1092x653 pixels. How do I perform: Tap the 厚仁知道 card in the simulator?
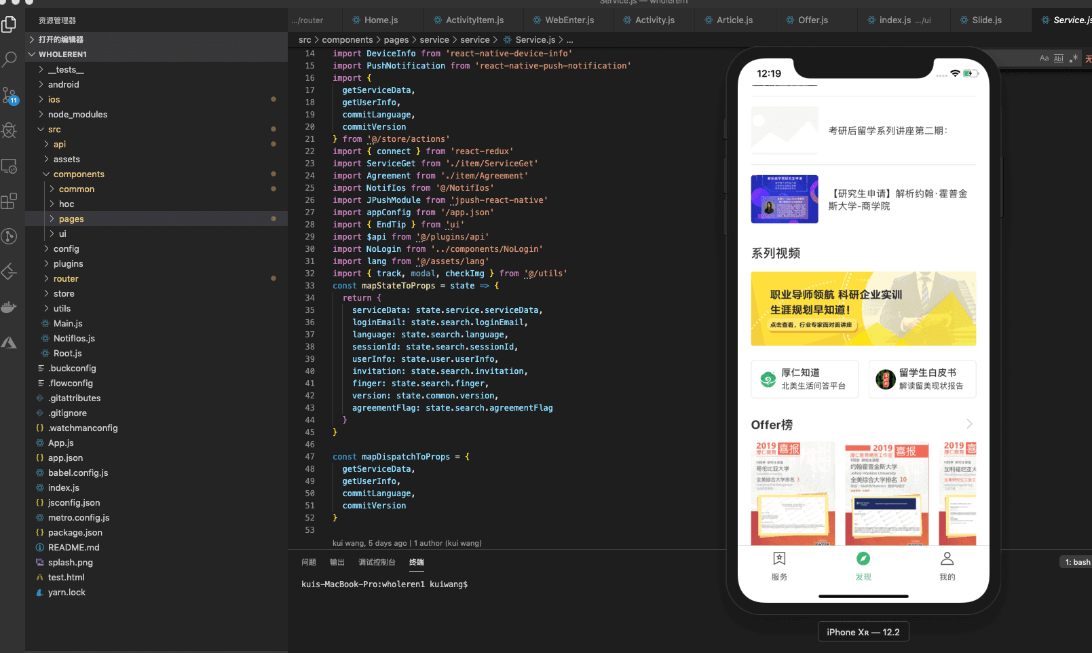click(x=805, y=379)
